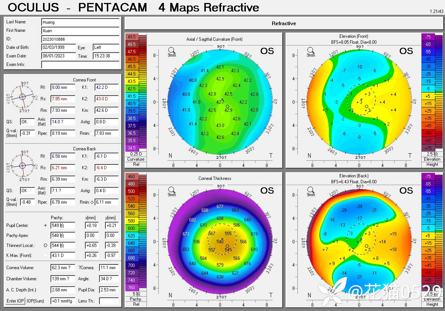
Task: Click the Pachy Rel label under the thickness scale
Action: (x=136, y=302)
